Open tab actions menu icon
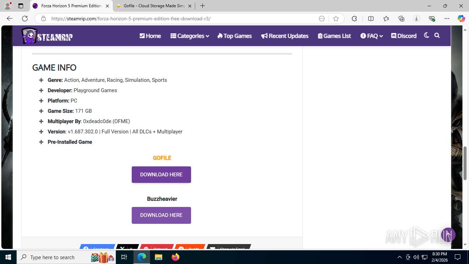The image size is (469, 264). [21, 6]
